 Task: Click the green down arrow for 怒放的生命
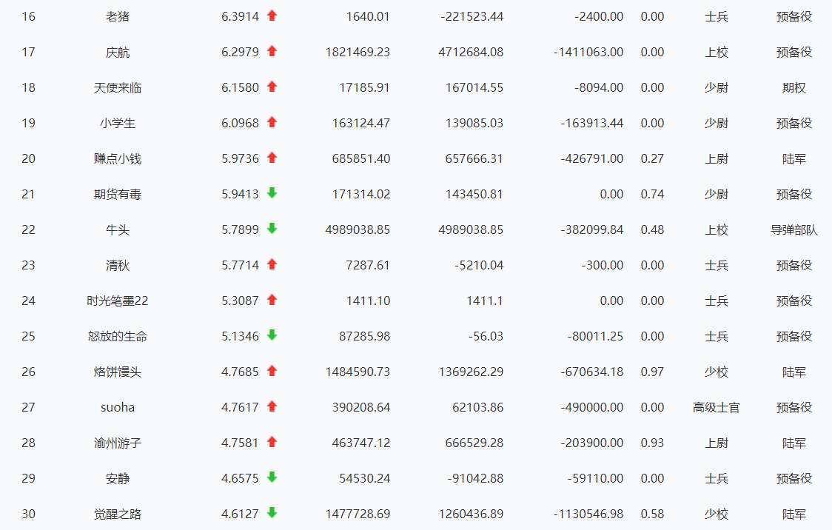coord(272,335)
